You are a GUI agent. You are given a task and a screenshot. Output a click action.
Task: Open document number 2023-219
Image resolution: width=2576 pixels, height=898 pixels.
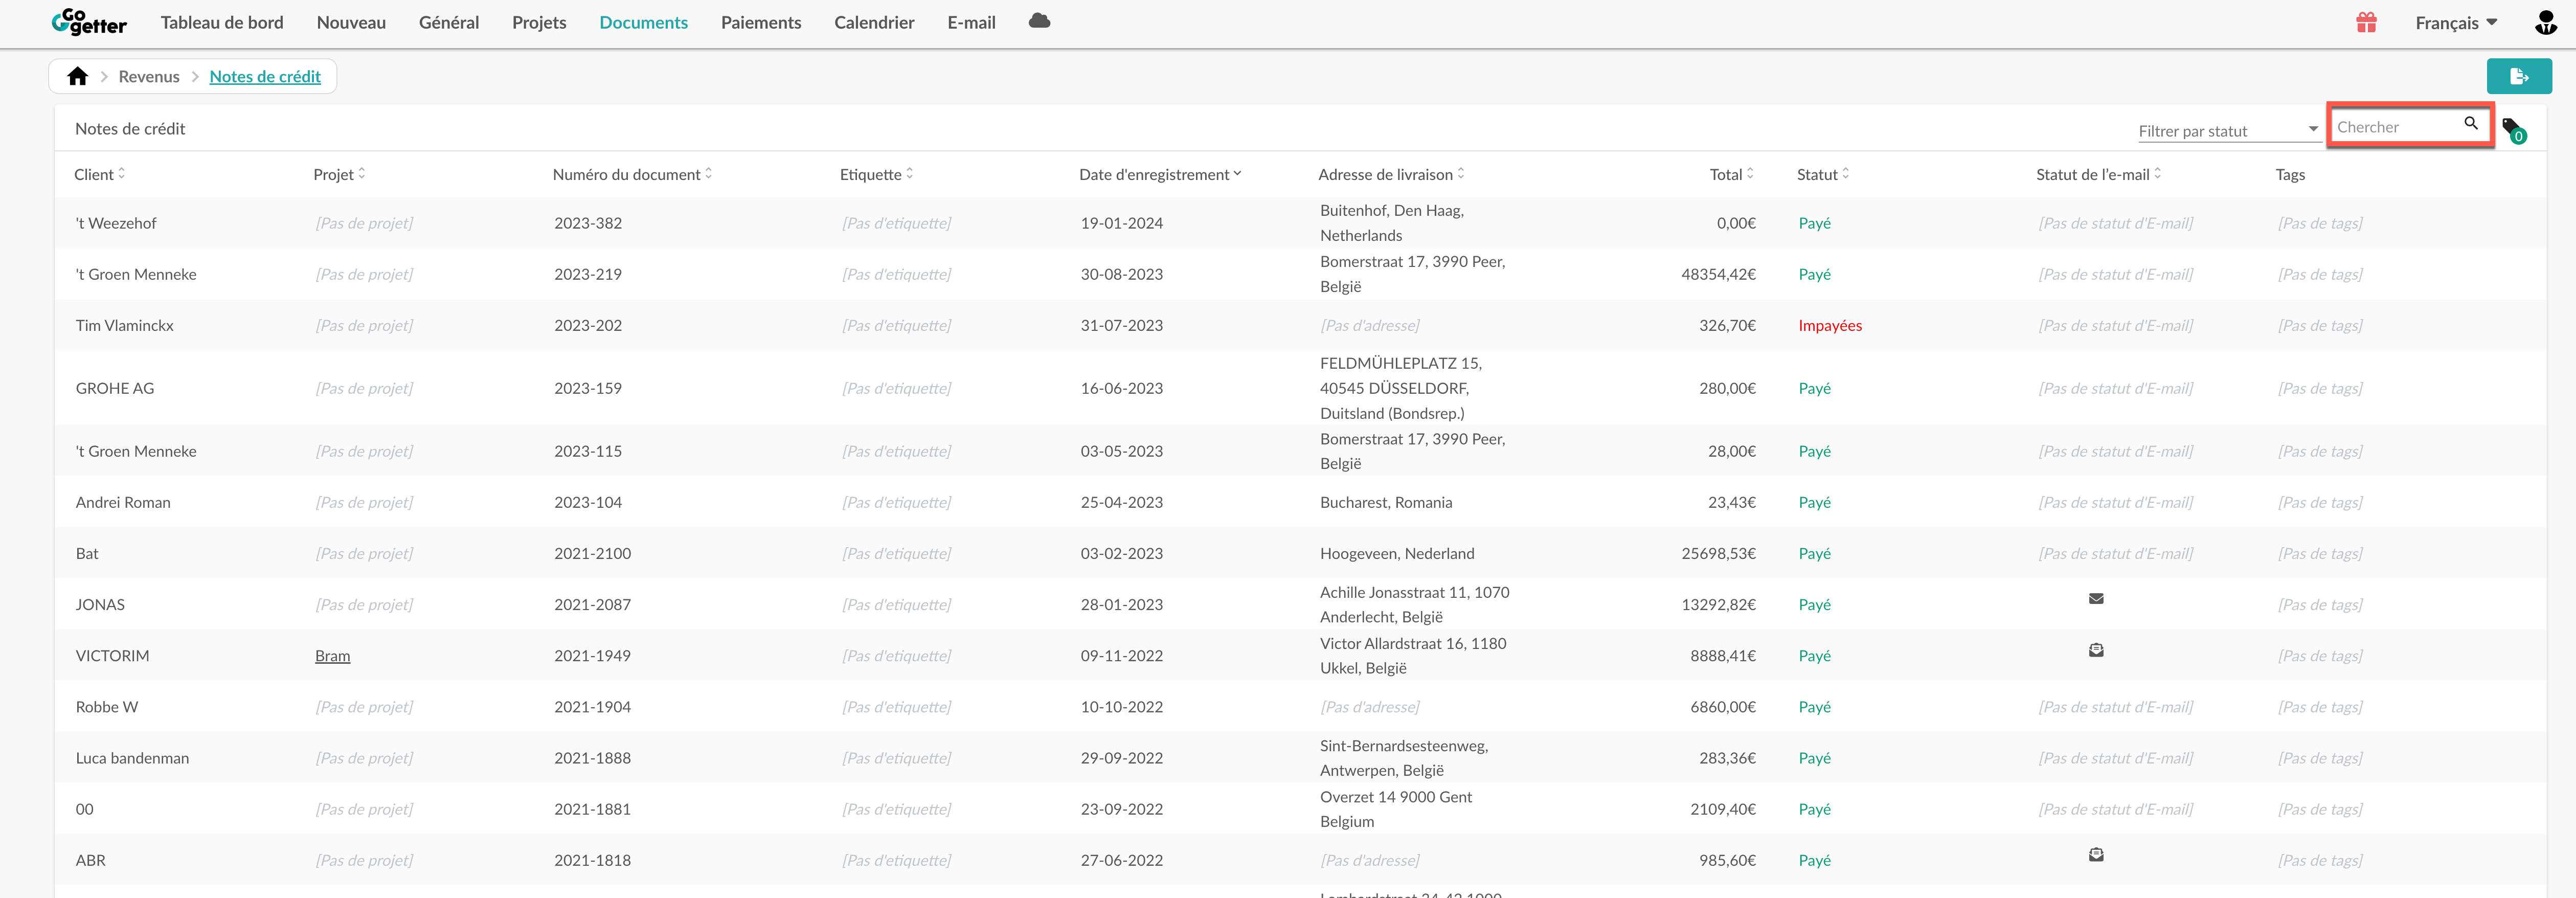(x=588, y=274)
